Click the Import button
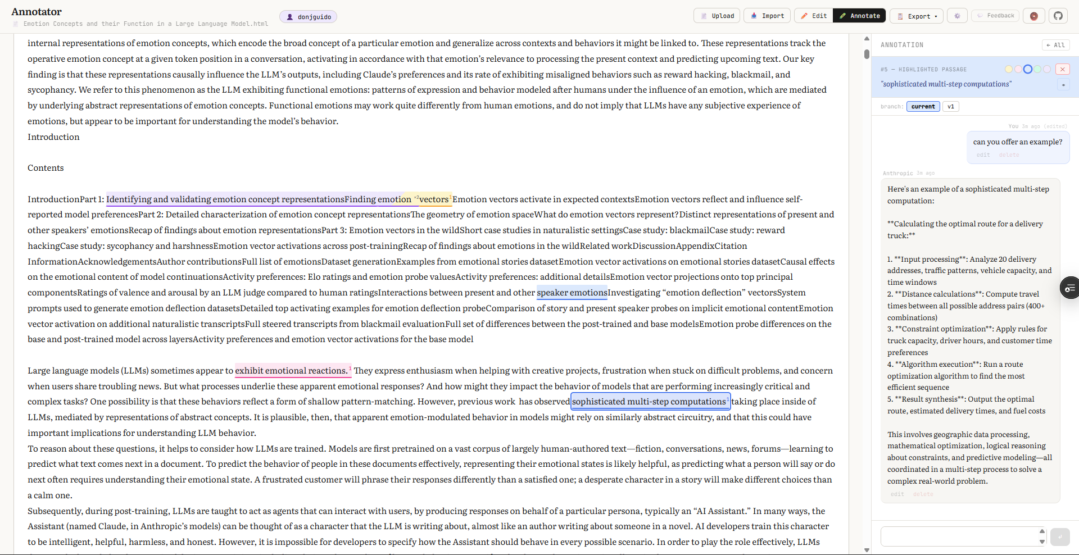Screen dimensions: 1079x555 (767, 16)
